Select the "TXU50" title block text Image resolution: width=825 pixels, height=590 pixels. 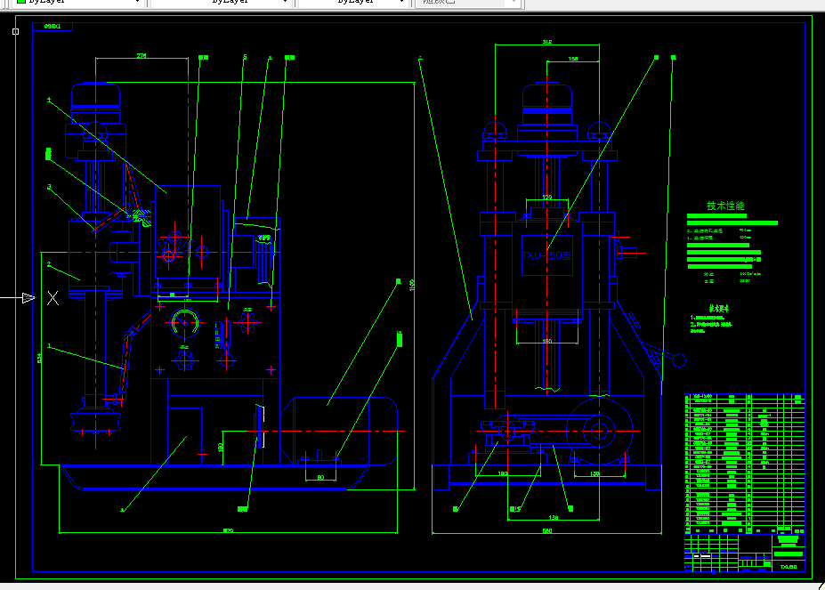coord(789,567)
